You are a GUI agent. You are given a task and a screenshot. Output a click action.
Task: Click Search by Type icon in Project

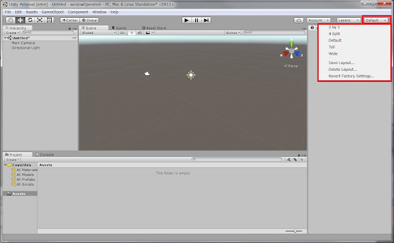point(289,160)
